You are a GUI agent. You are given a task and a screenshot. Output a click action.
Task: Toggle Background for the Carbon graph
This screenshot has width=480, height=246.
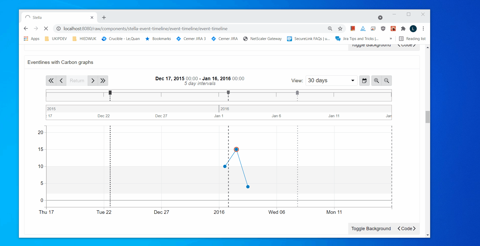click(371, 228)
